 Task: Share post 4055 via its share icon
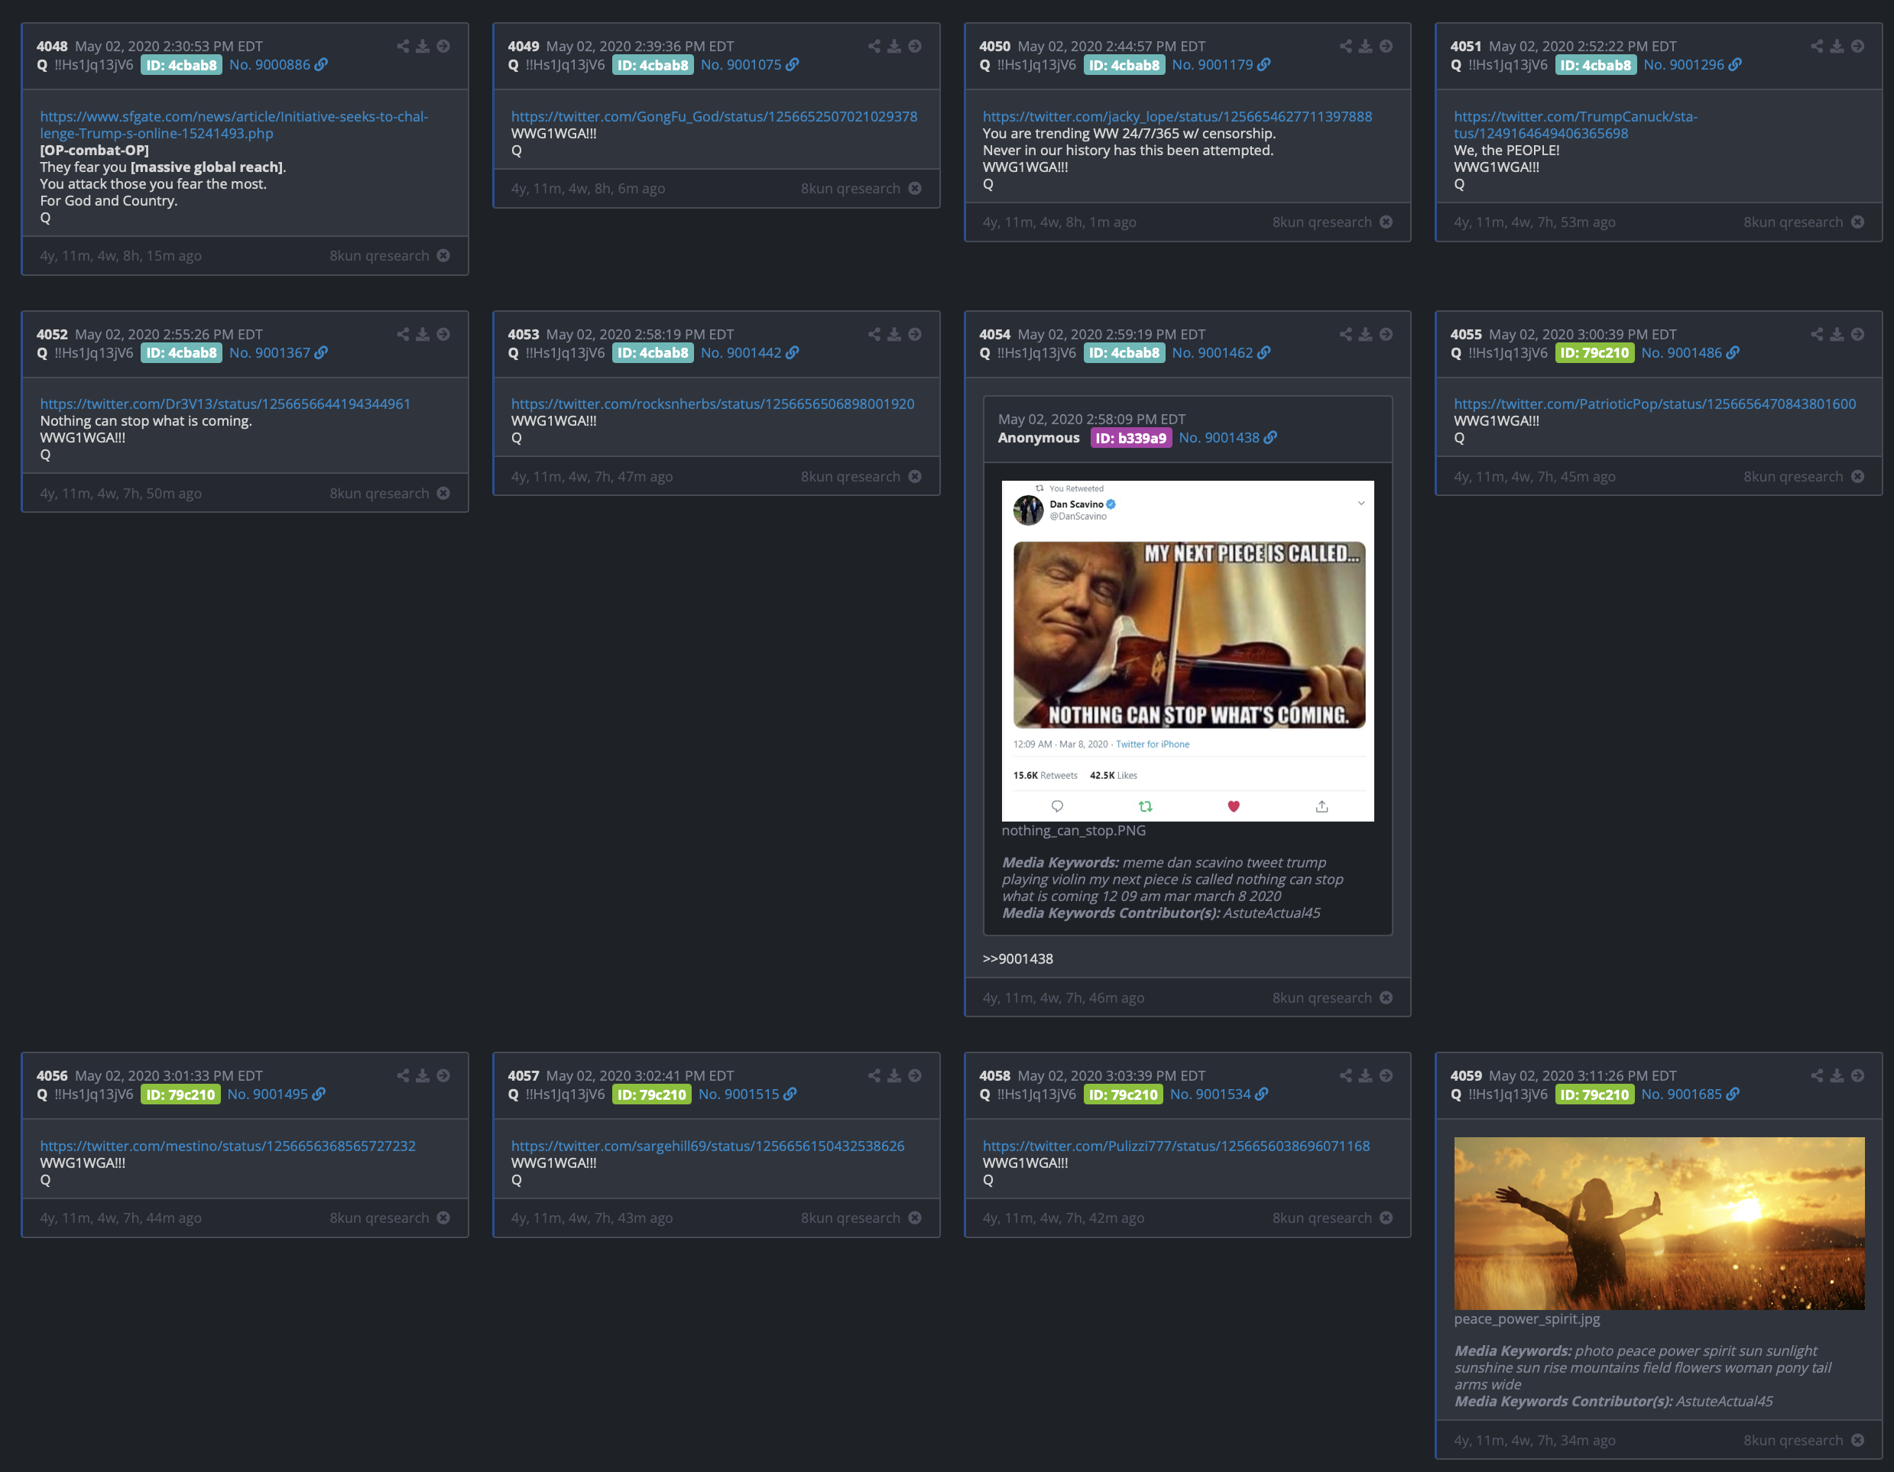tap(1817, 334)
